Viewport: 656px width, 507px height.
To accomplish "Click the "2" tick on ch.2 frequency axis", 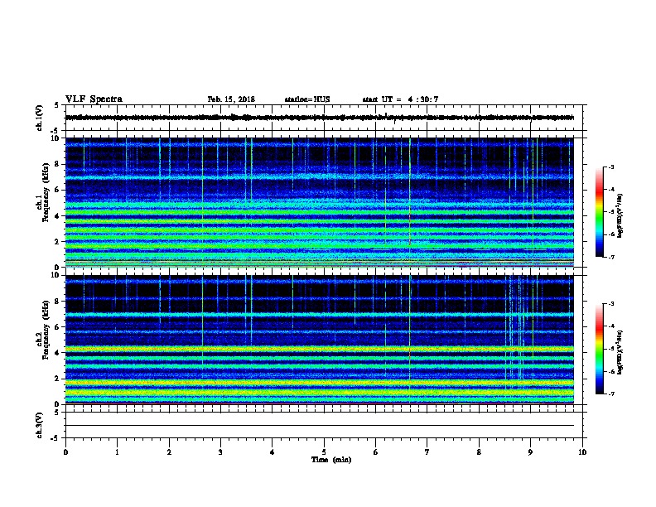I will (58, 379).
